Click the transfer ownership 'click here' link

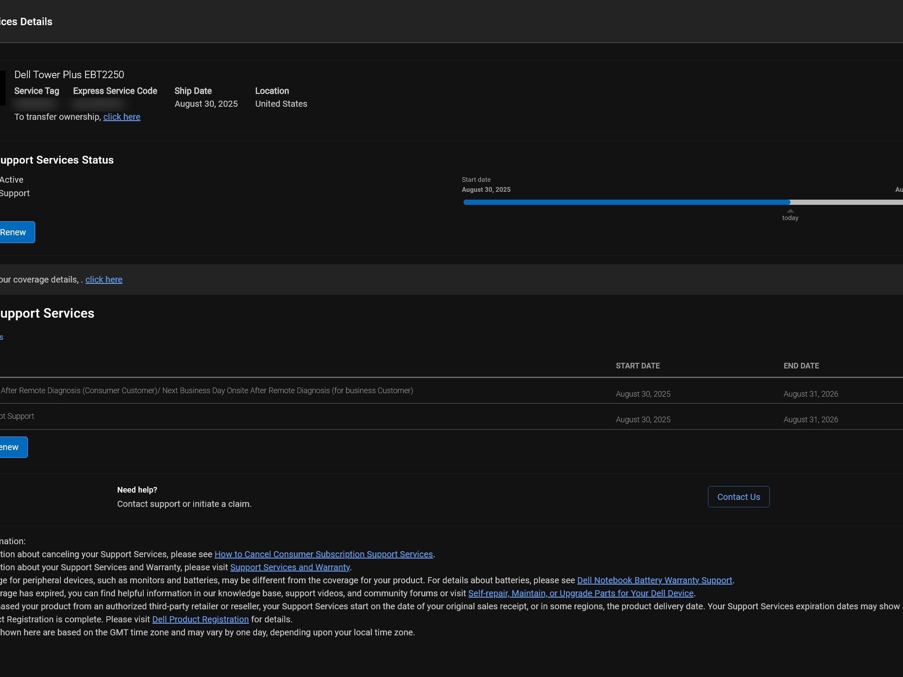[122, 117]
